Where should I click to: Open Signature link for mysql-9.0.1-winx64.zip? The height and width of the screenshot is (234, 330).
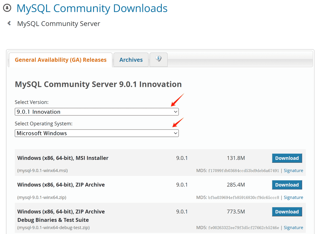pyautogui.click(x=293, y=197)
